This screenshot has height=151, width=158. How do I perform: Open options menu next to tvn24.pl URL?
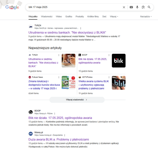click(81, 28)
